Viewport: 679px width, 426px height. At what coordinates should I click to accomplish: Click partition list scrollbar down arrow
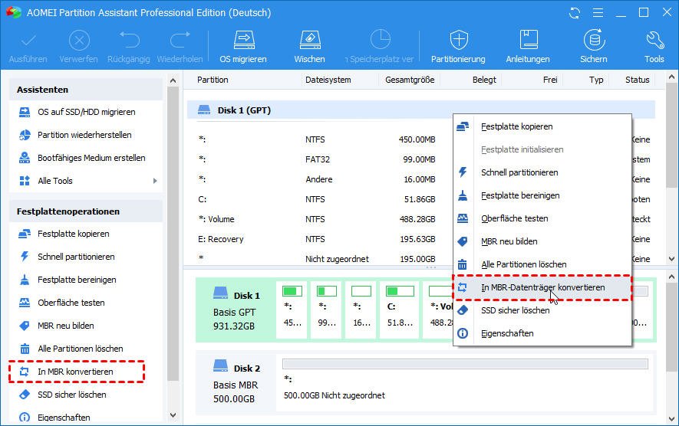coord(671,259)
